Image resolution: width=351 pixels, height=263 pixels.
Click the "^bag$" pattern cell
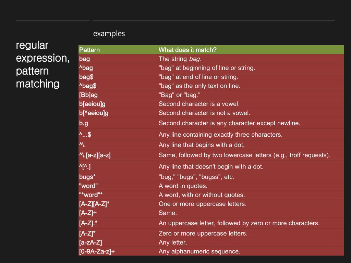[x=88, y=86]
